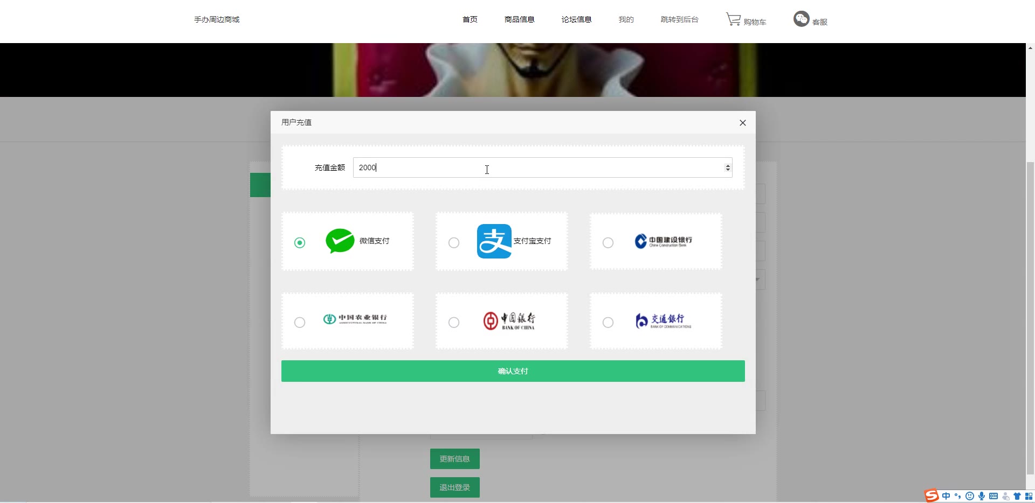Close the 用户充值 dialog
The image size is (1035, 503).
click(743, 123)
